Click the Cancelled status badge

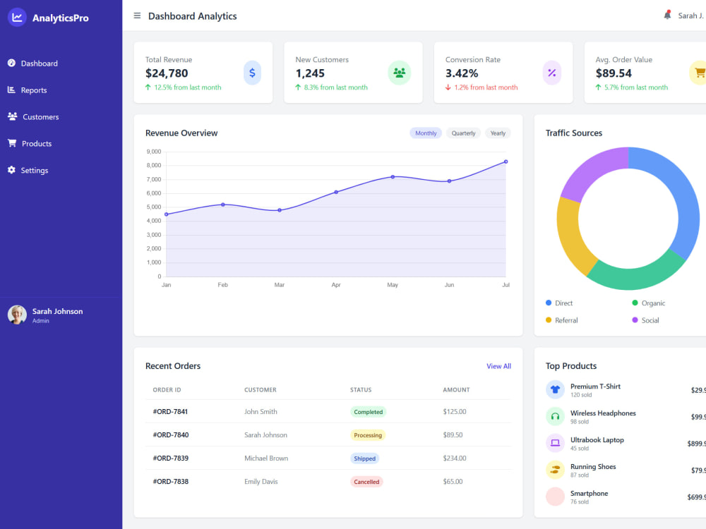pyautogui.click(x=366, y=482)
